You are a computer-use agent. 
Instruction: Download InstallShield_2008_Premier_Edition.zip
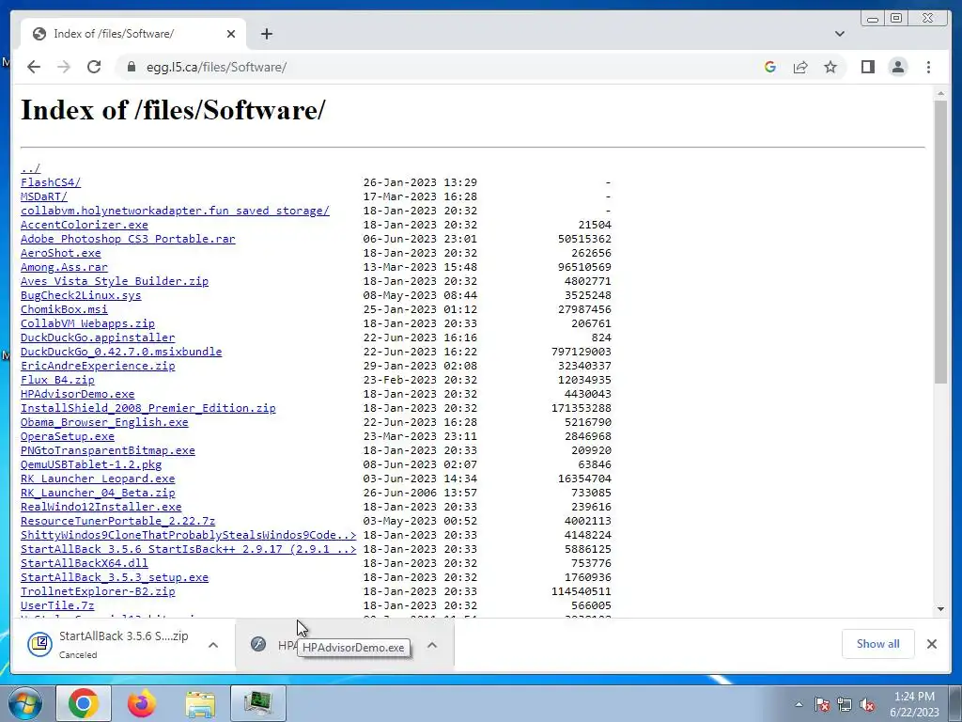pos(147,408)
